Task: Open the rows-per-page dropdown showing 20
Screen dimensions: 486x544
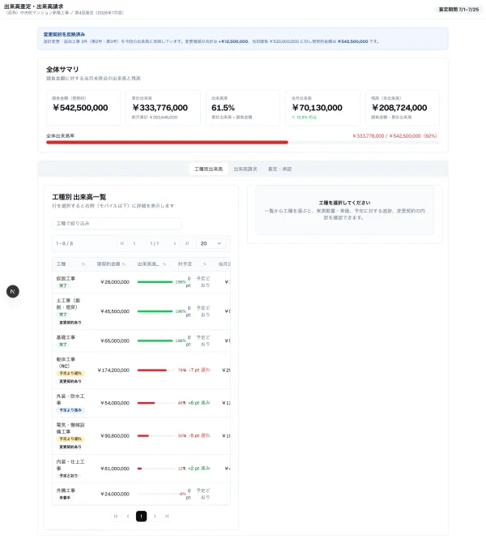Action: click(211, 243)
